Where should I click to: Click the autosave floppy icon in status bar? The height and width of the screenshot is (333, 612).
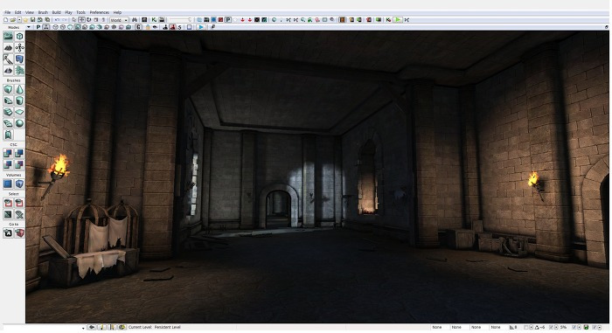pos(586,327)
